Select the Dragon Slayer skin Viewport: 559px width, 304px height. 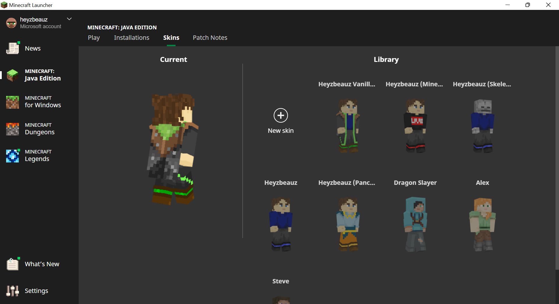415,224
